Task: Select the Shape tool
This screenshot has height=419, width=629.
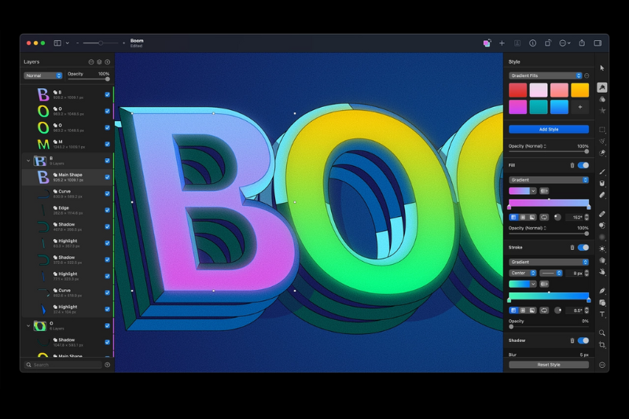Action: click(x=601, y=303)
